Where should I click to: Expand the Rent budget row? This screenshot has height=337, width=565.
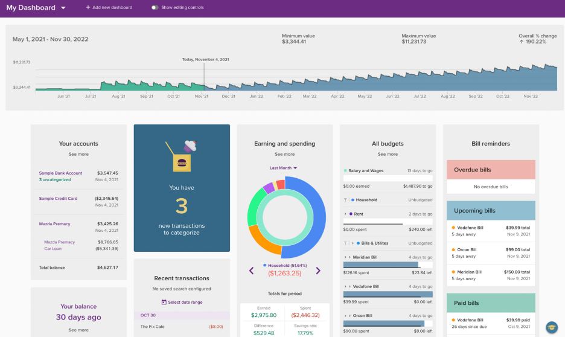[x=345, y=214]
